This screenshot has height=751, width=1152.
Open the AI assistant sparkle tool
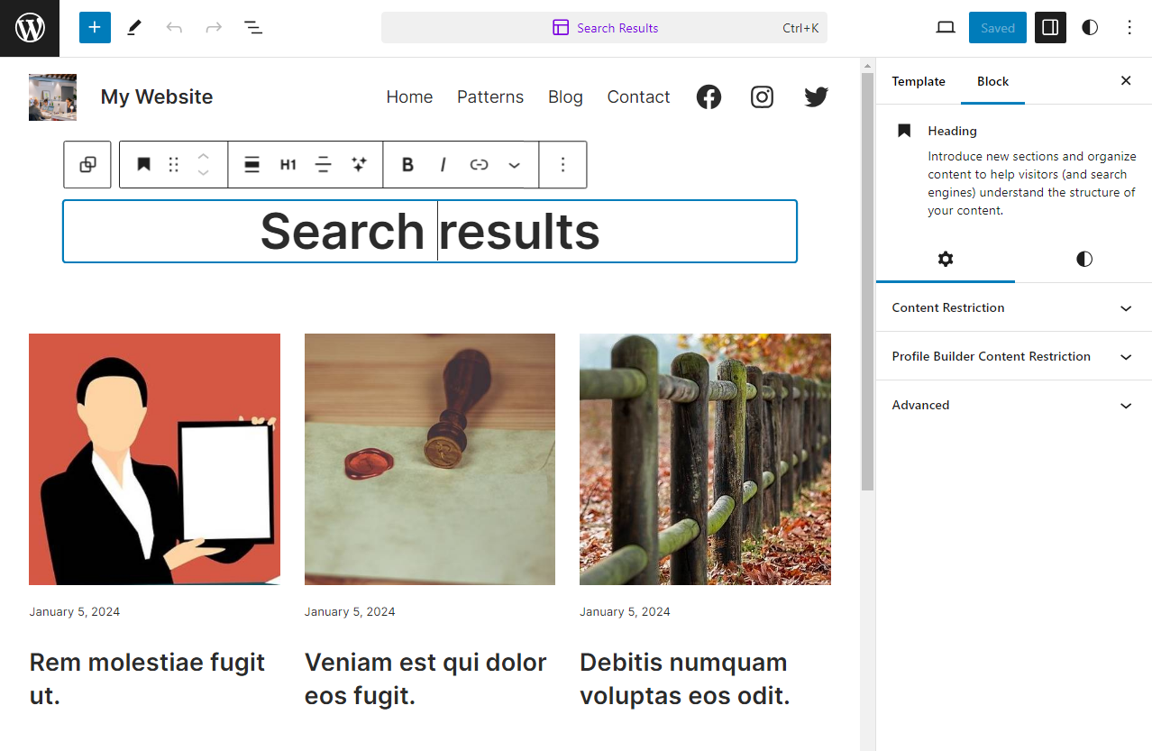(359, 165)
